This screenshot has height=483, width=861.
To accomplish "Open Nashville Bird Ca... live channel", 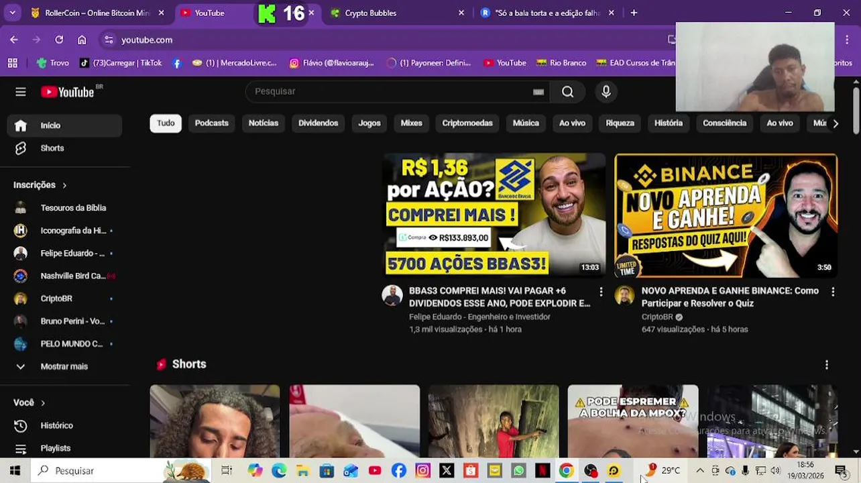I will (x=64, y=276).
